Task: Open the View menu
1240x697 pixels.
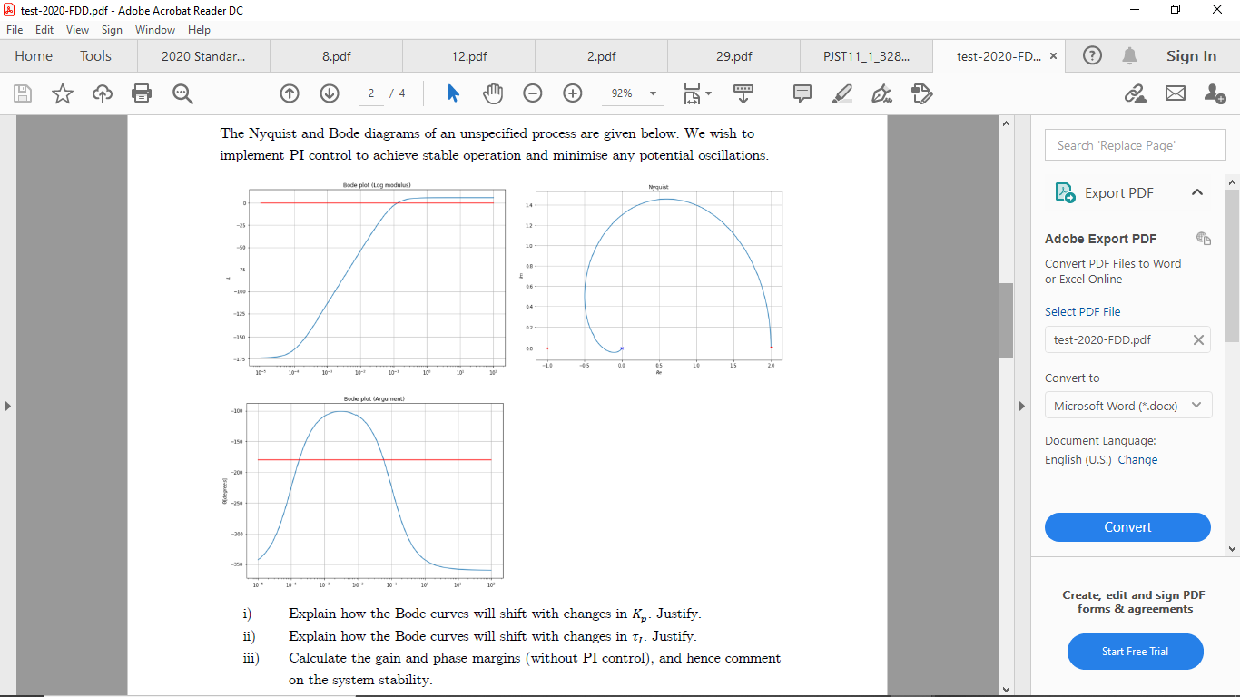Action: (x=77, y=29)
